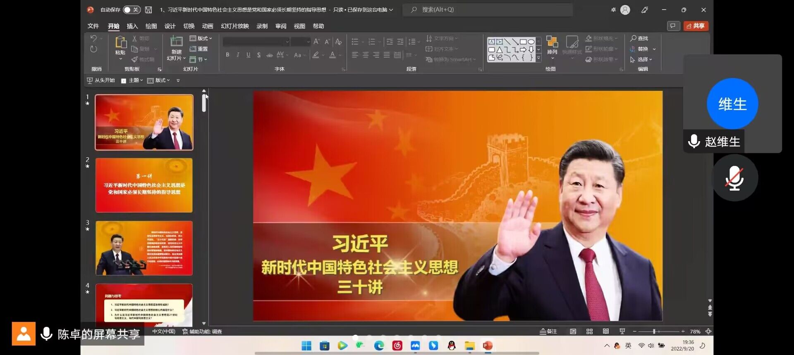
Task: Click the 粘贴 (Paste) icon
Action: tap(120, 42)
